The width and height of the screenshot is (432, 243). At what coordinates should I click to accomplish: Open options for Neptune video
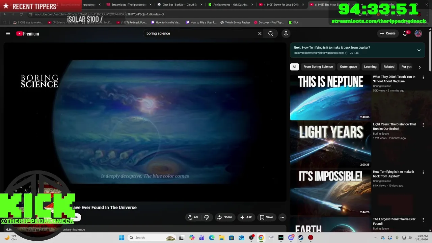423,77
